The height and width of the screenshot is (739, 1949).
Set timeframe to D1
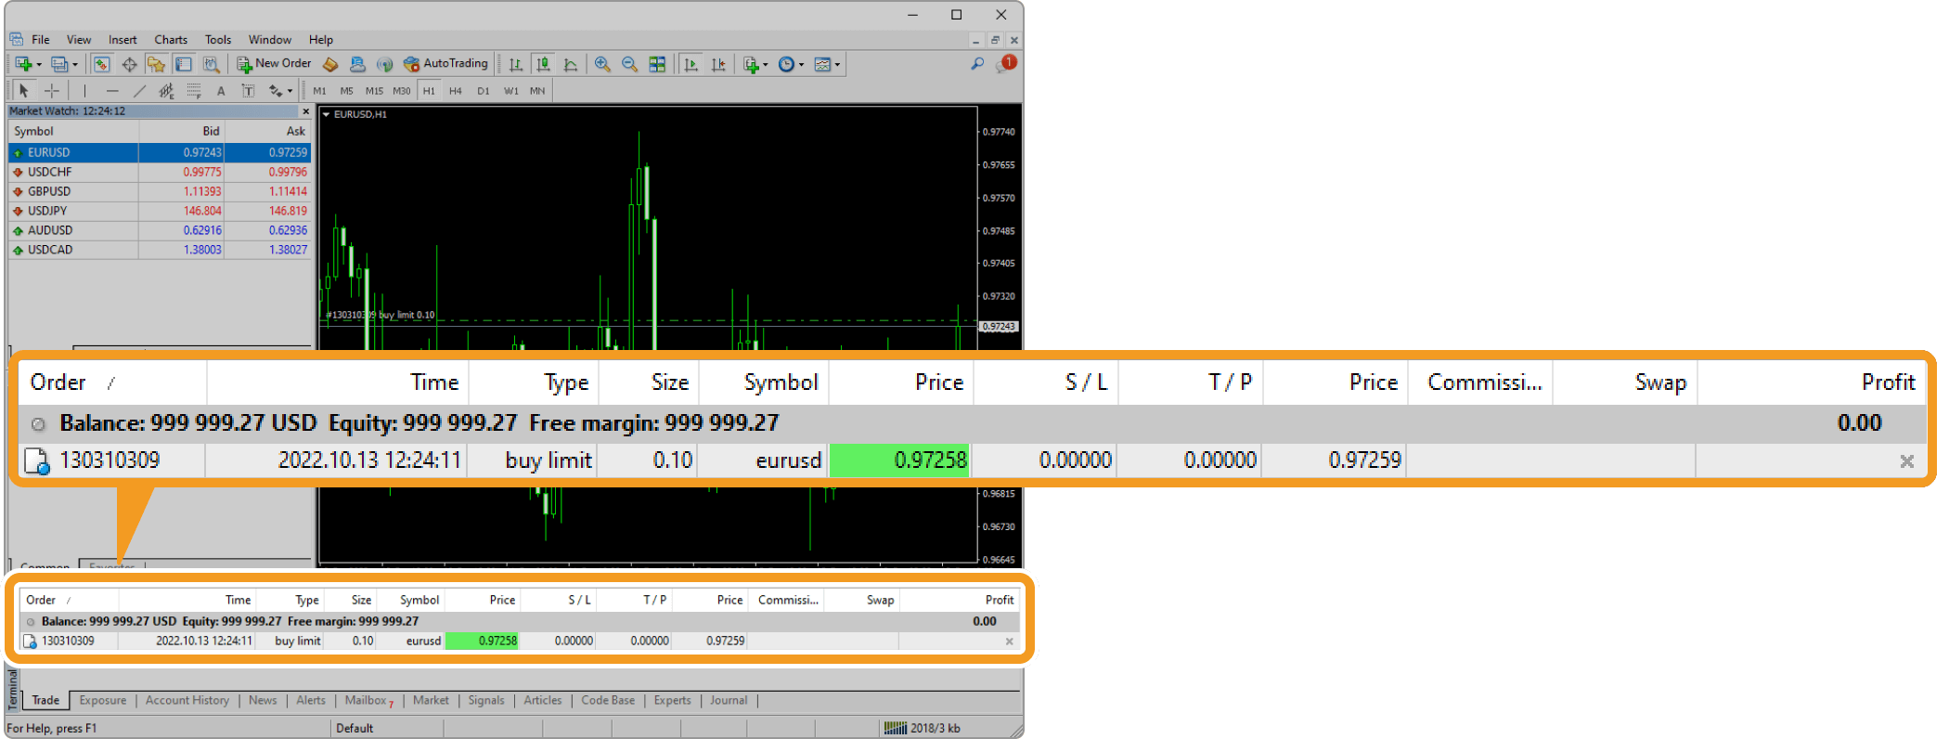tap(483, 91)
